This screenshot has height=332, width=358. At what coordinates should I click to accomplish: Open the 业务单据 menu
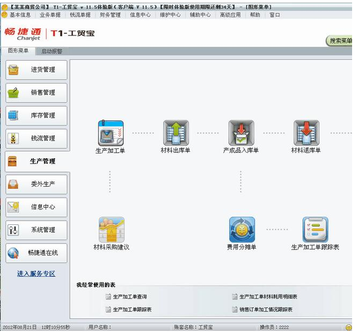(x=50, y=15)
